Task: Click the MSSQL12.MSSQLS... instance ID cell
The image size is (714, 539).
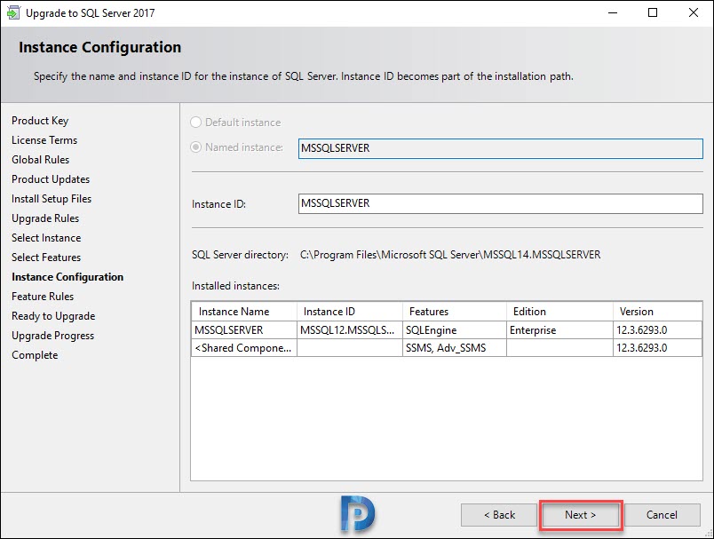Action: pyautogui.click(x=350, y=330)
